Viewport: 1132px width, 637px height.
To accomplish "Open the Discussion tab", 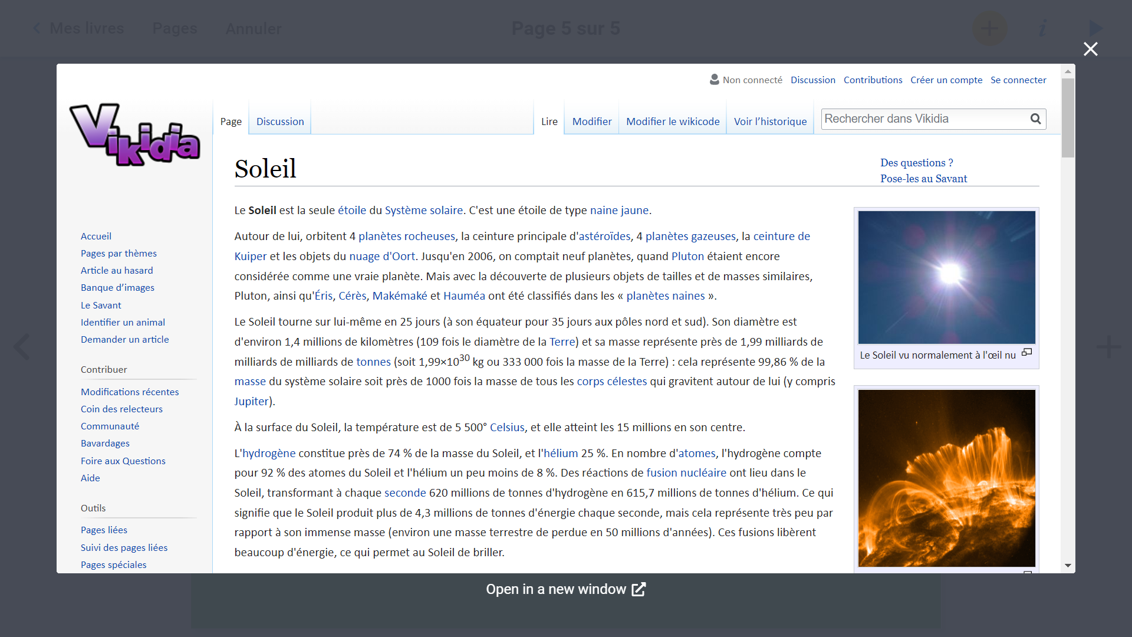I will [280, 122].
